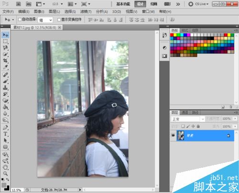Select the Crop tool in the toolbox

point(5,61)
